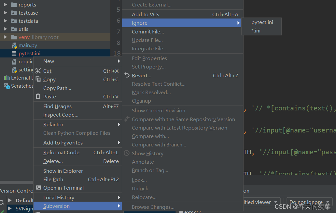The height and width of the screenshot is (213, 336).
Task: Click the Copy icon in the context menu
Action: pyautogui.click(x=38, y=79)
